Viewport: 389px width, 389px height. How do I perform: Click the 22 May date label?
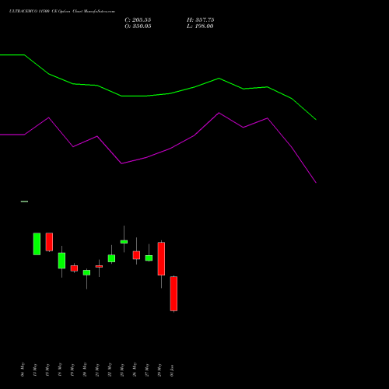pos(110,370)
